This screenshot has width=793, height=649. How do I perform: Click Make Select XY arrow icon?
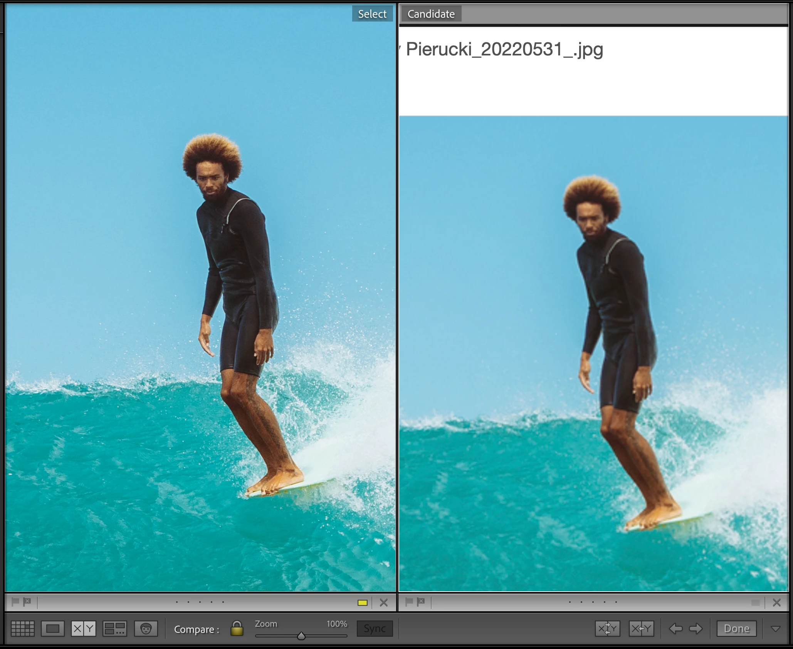click(641, 629)
